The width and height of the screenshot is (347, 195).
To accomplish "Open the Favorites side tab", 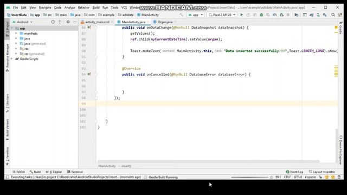I will tap(7, 156).
